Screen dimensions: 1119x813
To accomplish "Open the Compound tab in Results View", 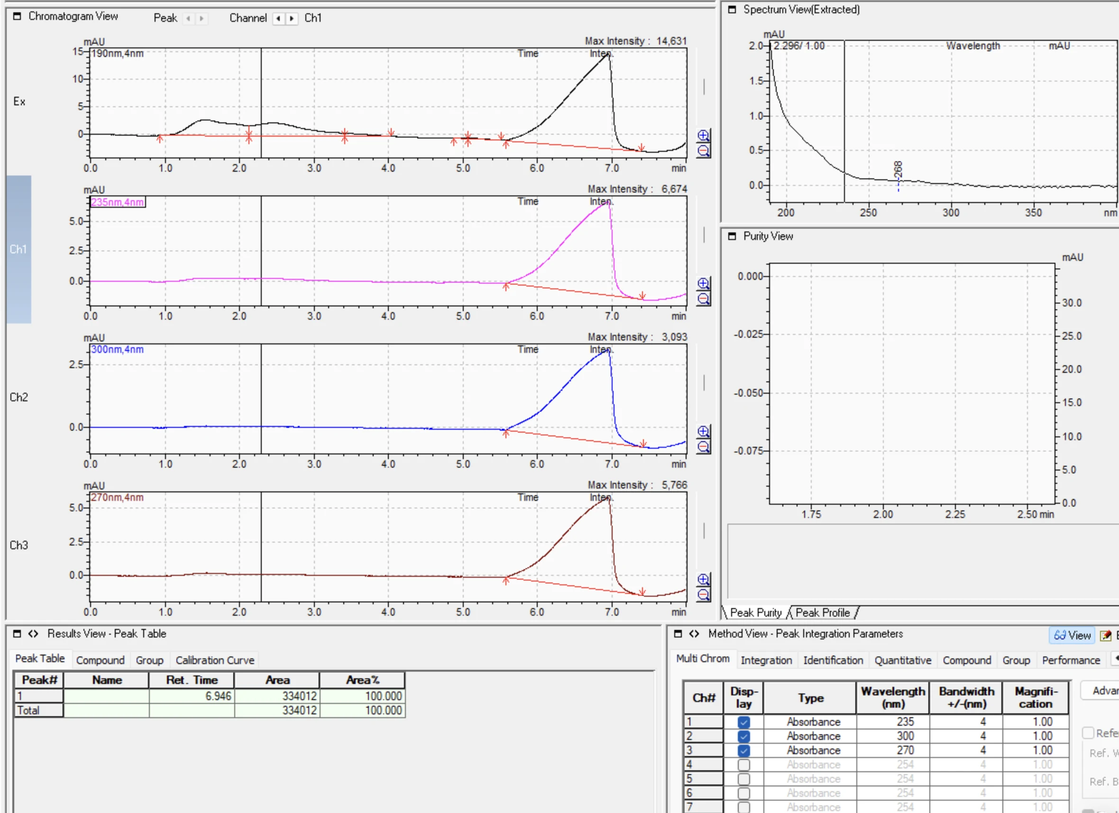I will (x=100, y=660).
